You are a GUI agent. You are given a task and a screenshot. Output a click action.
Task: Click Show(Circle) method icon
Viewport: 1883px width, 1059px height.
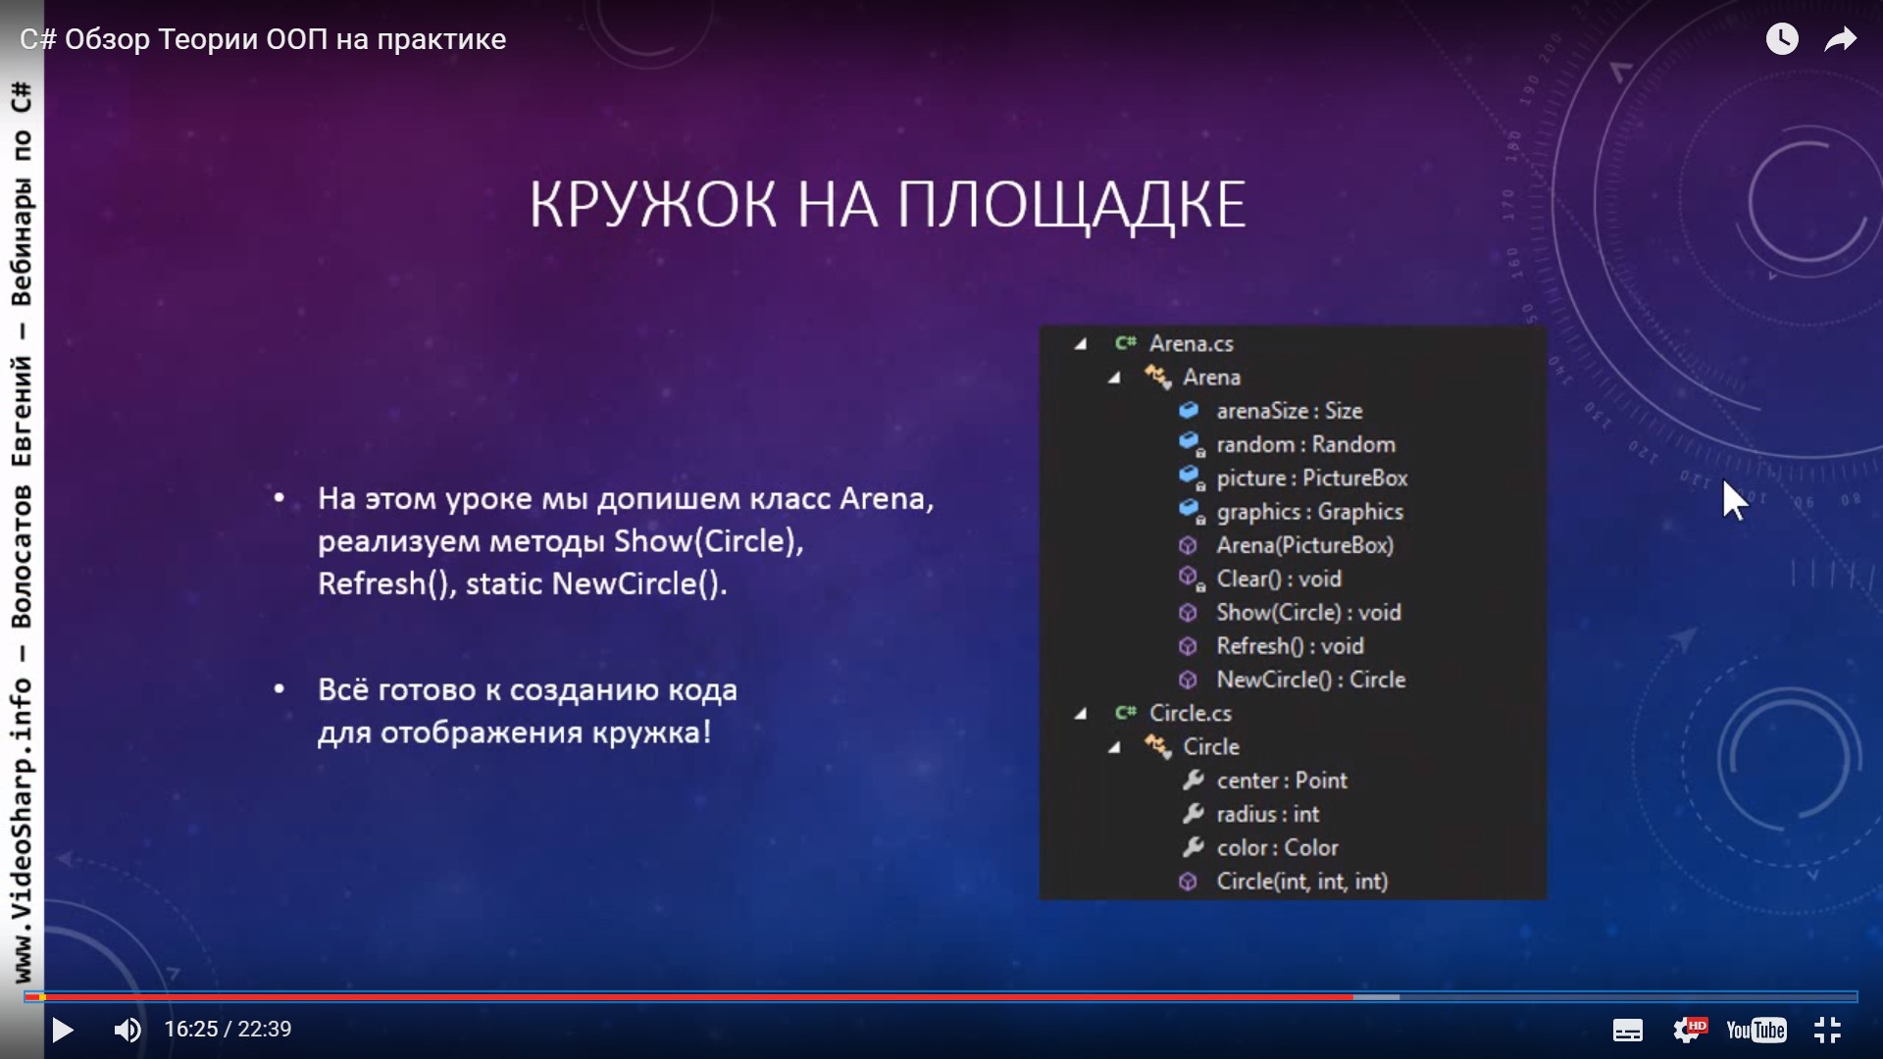(1188, 613)
